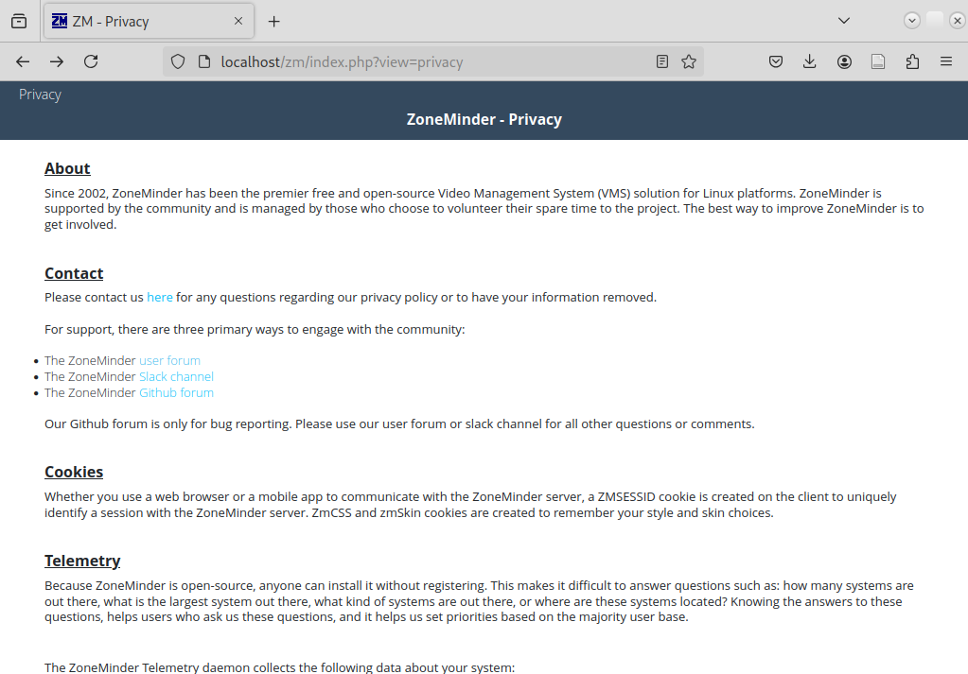Image resolution: width=968 pixels, height=674 pixels.
Task: Click the Telemetry heading
Action: click(x=82, y=561)
